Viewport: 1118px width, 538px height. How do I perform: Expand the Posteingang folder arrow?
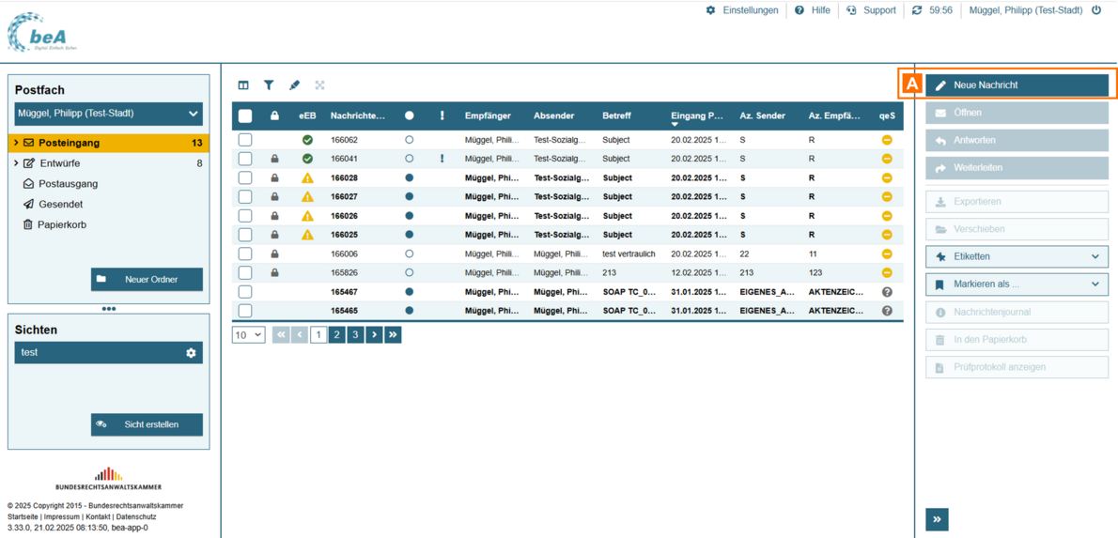click(16, 144)
